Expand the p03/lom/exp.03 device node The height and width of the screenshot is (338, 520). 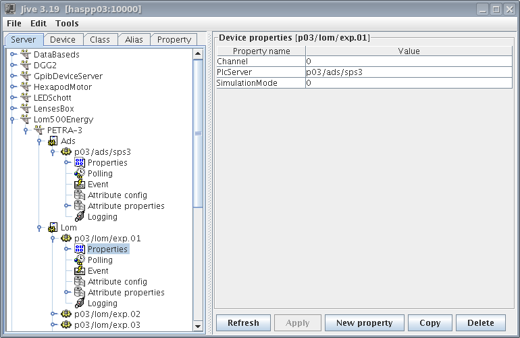point(53,324)
